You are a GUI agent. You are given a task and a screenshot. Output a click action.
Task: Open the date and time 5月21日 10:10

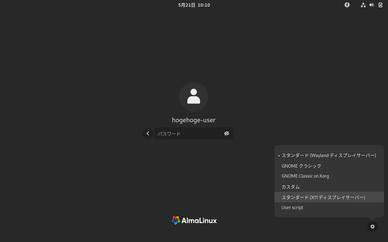pos(194,5)
